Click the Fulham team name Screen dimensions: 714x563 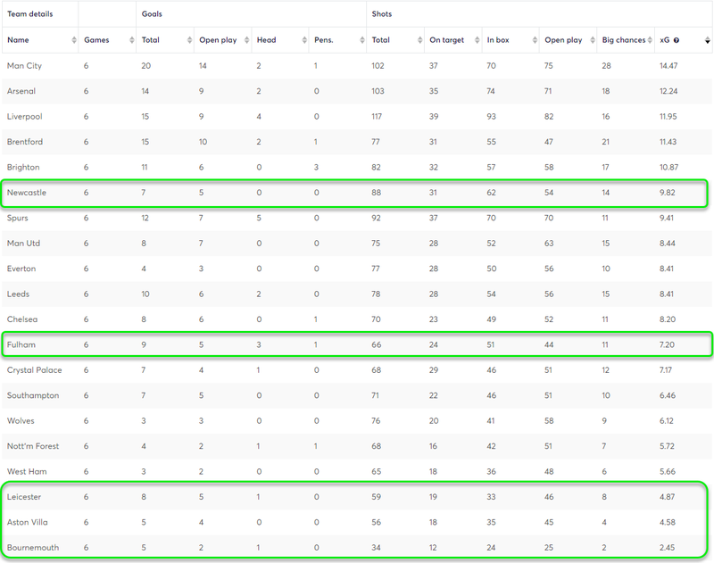pyautogui.click(x=21, y=344)
